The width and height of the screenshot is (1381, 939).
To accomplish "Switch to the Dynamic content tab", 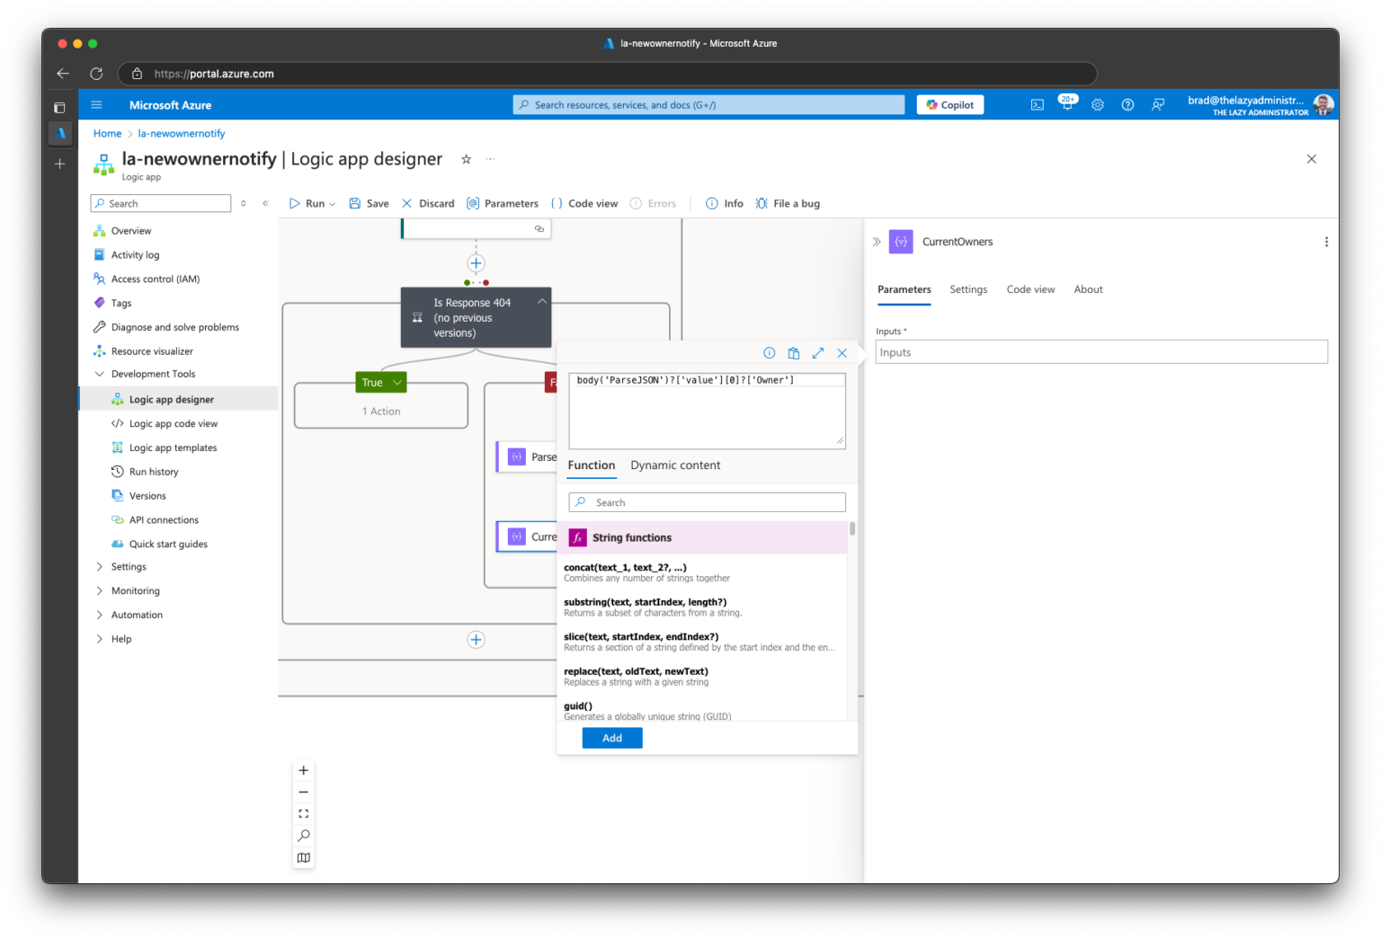I will [x=675, y=465].
